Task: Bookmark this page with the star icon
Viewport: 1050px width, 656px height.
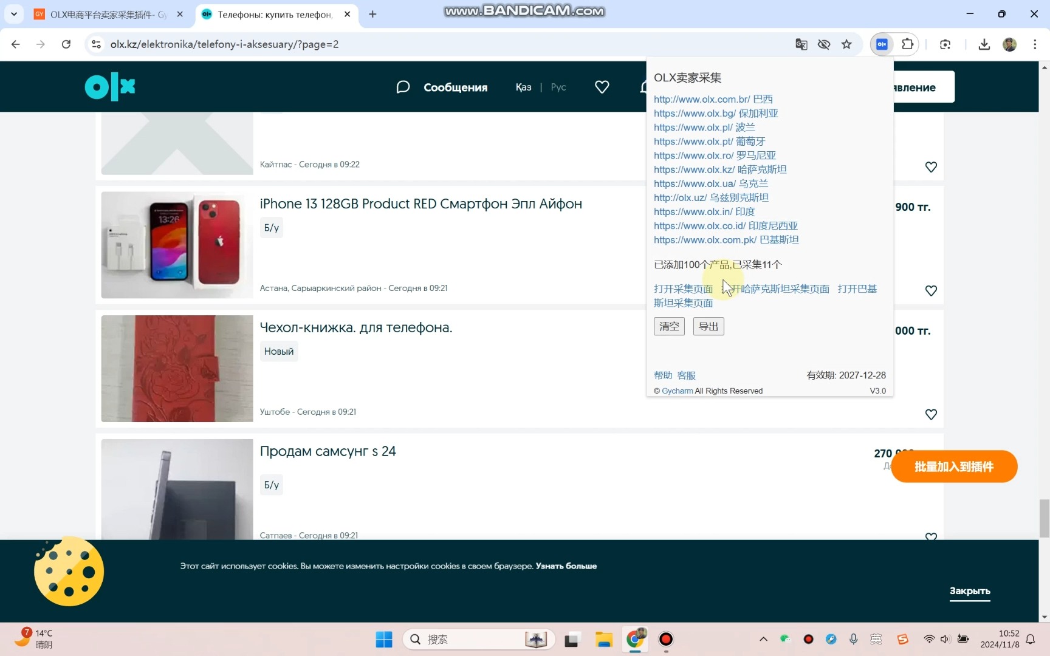Action: click(846, 44)
